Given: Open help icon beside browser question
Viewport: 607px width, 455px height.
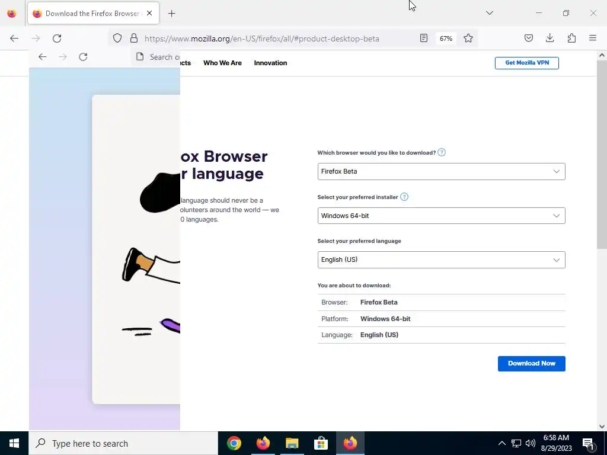Looking at the screenshot, I should 442,152.
